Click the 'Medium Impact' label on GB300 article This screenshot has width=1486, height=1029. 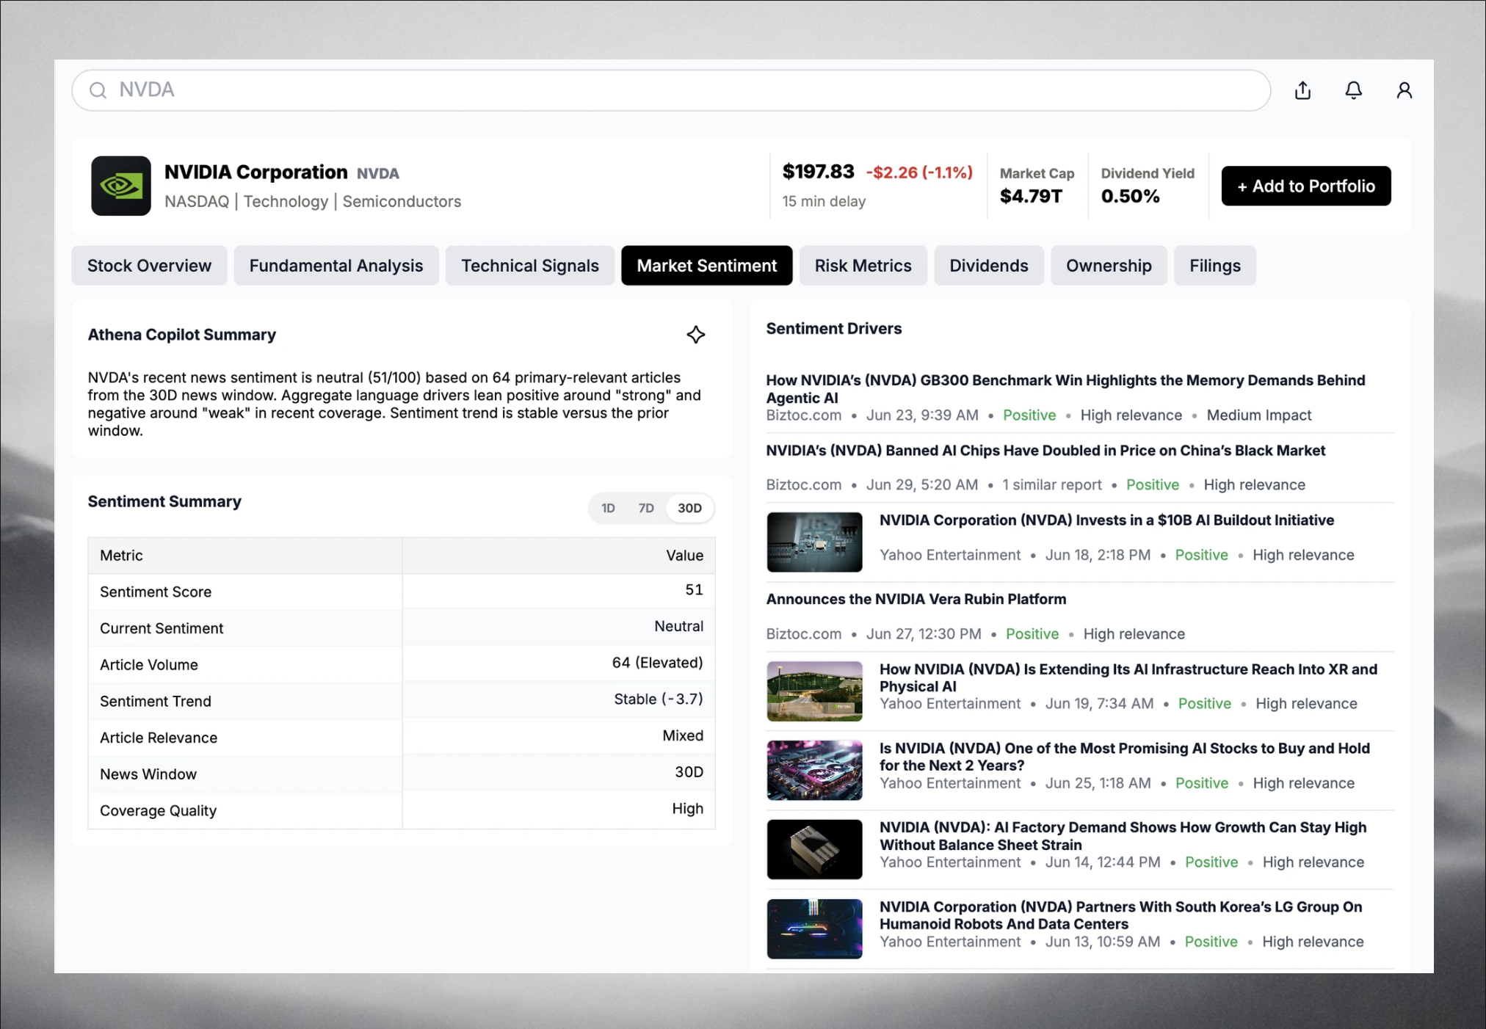pyautogui.click(x=1258, y=415)
